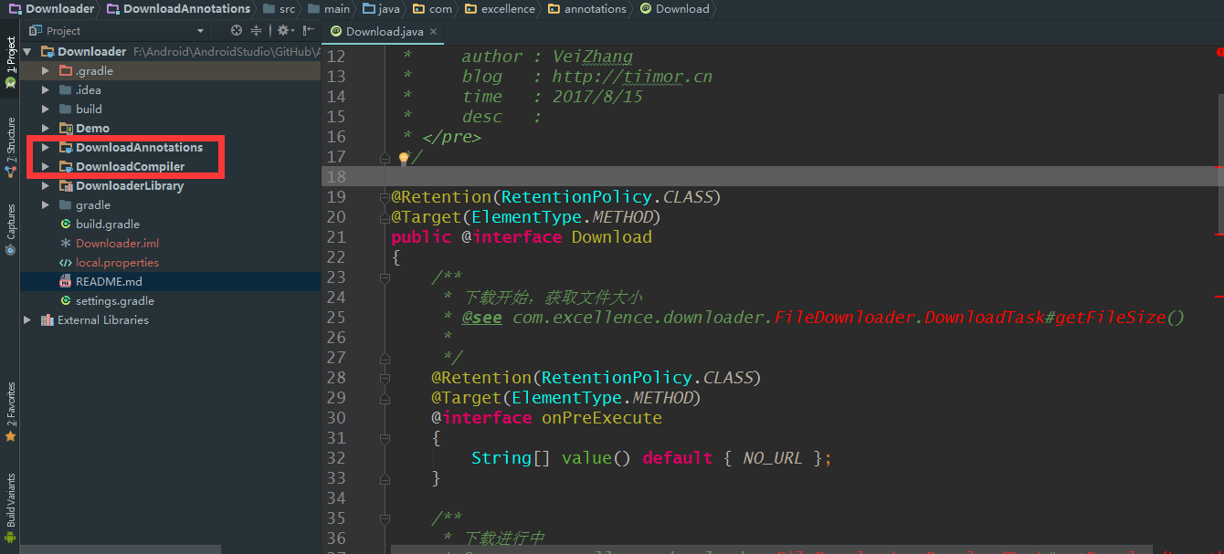Expand the build folder node

point(45,109)
